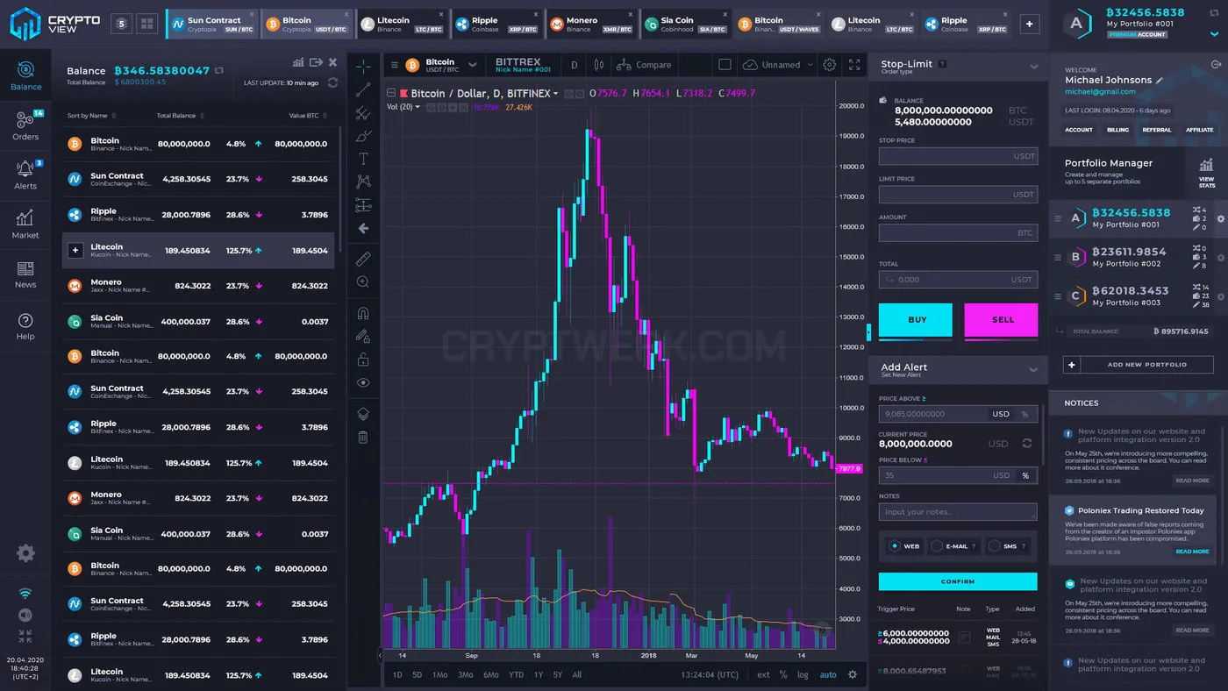Sort balances by Name
Screen dimensions: 1228x691
[91, 116]
